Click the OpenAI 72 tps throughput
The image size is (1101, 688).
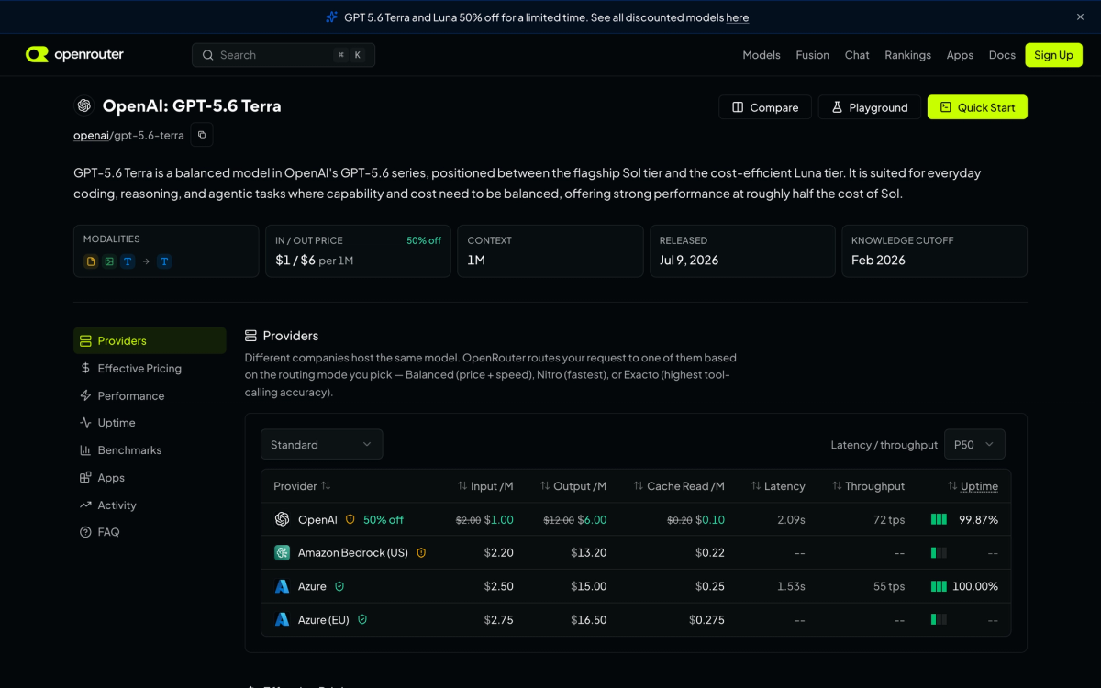point(889,519)
